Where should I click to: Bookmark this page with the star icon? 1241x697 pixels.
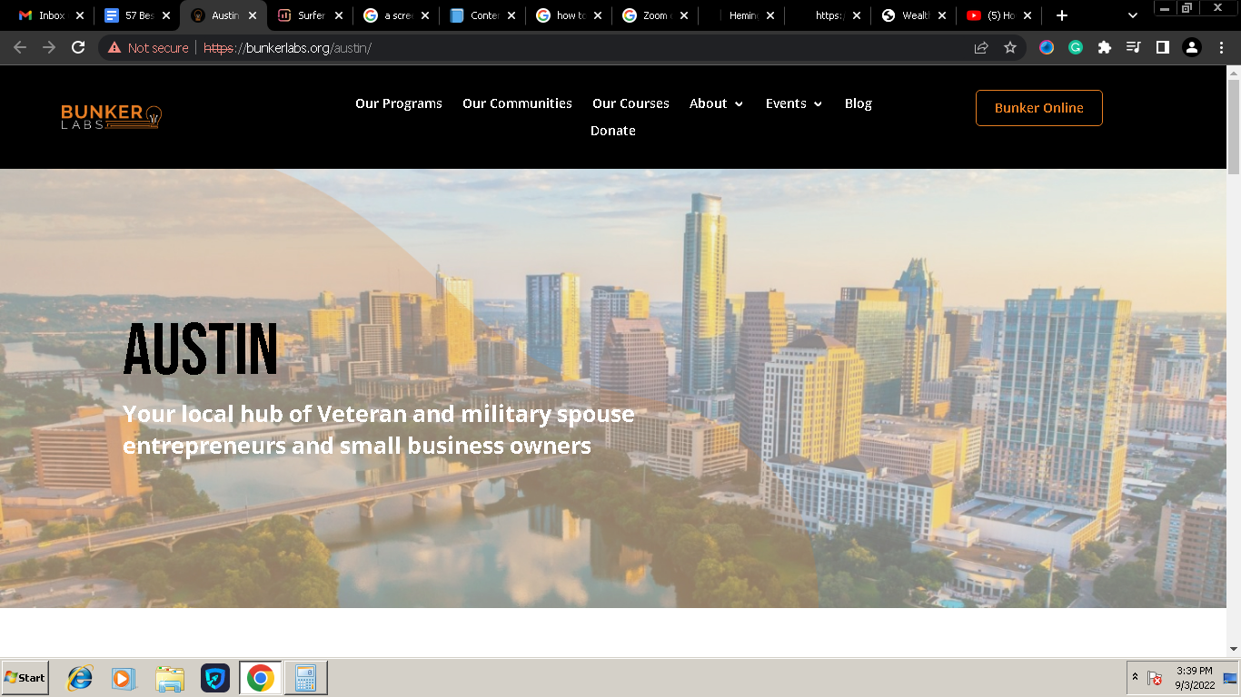1010,47
